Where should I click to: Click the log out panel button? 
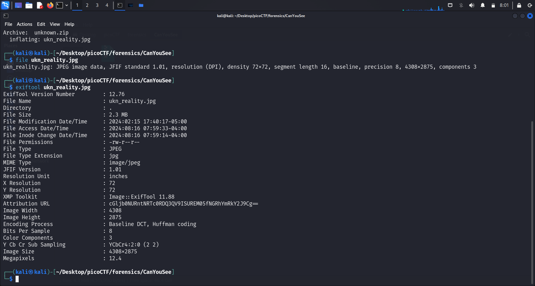[x=529, y=5]
